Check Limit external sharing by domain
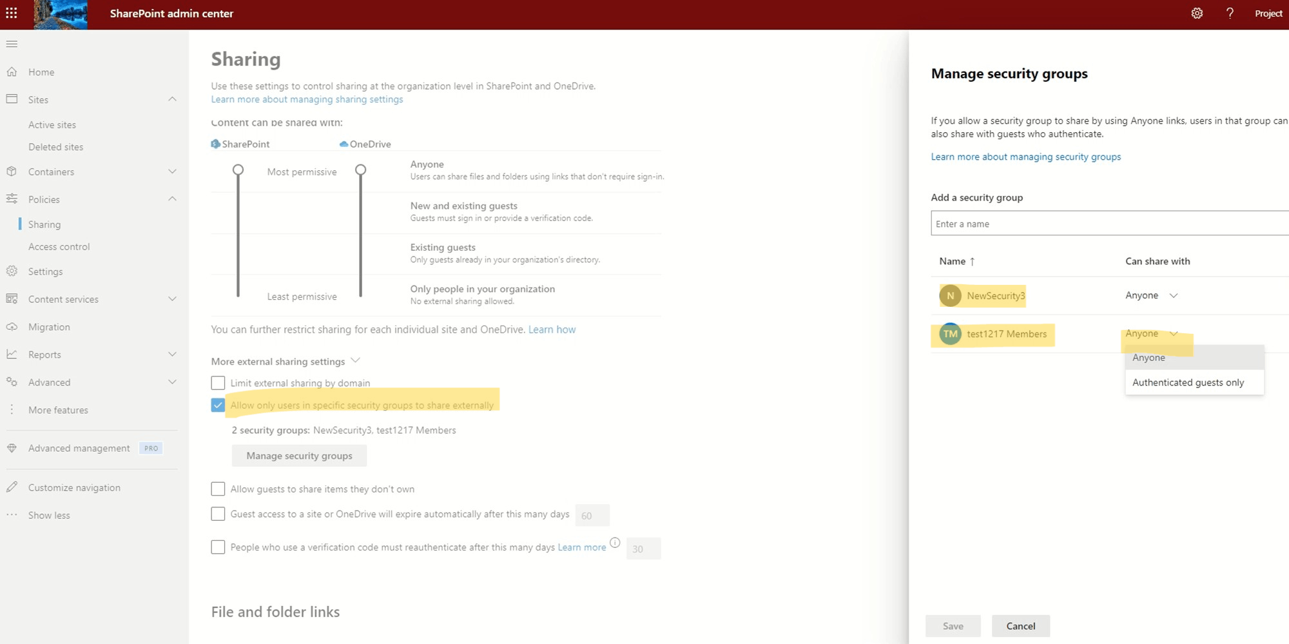This screenshot has width=1289, height=644. [218, 383]
